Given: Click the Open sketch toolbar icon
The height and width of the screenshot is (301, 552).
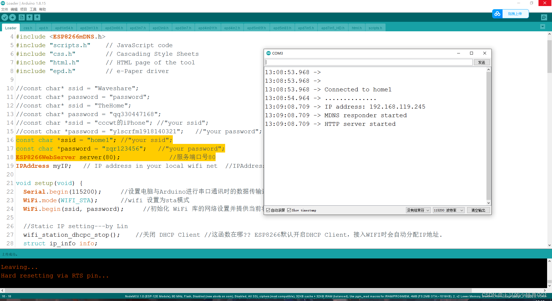Looking at the screenshot, I should point(29,17).
